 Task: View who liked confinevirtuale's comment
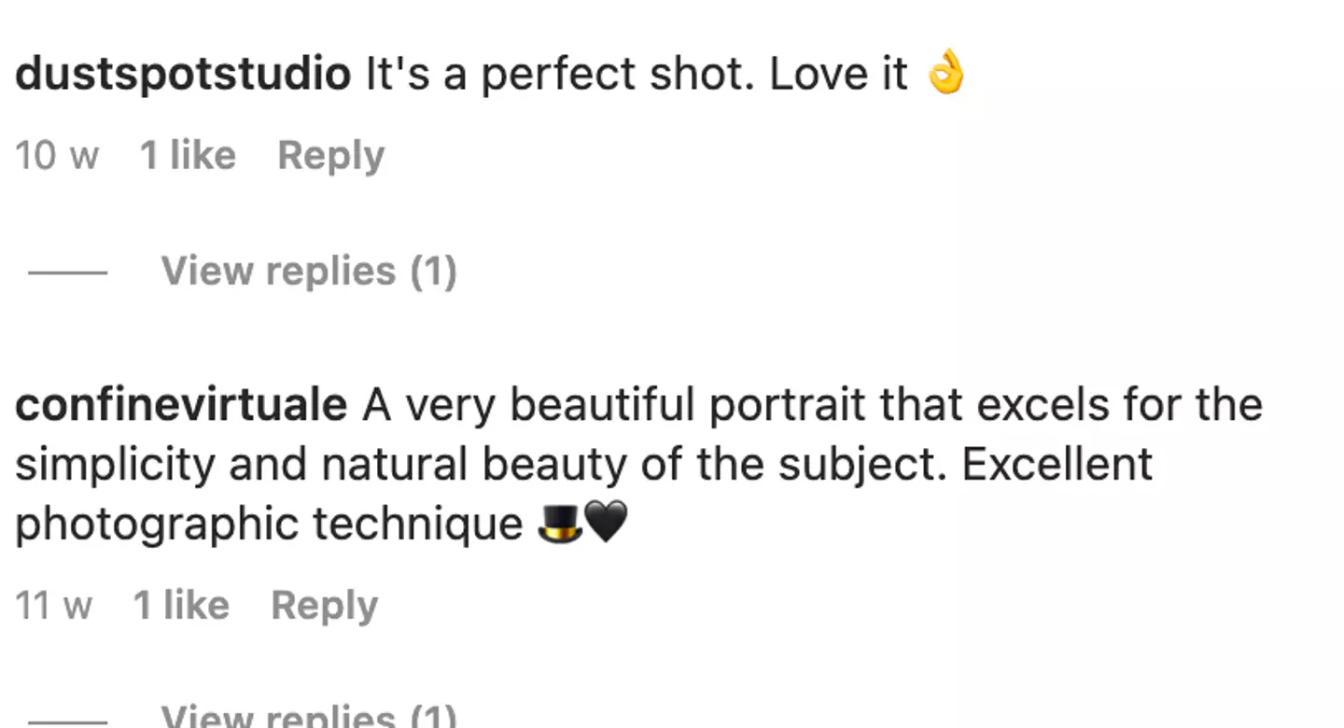[x=181, y=606]
